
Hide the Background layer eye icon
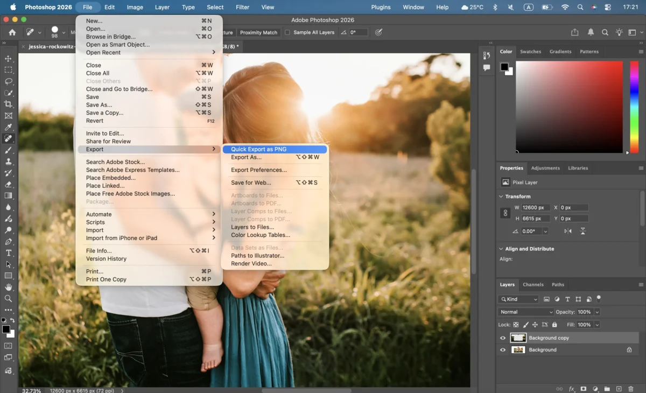[503, 350]
